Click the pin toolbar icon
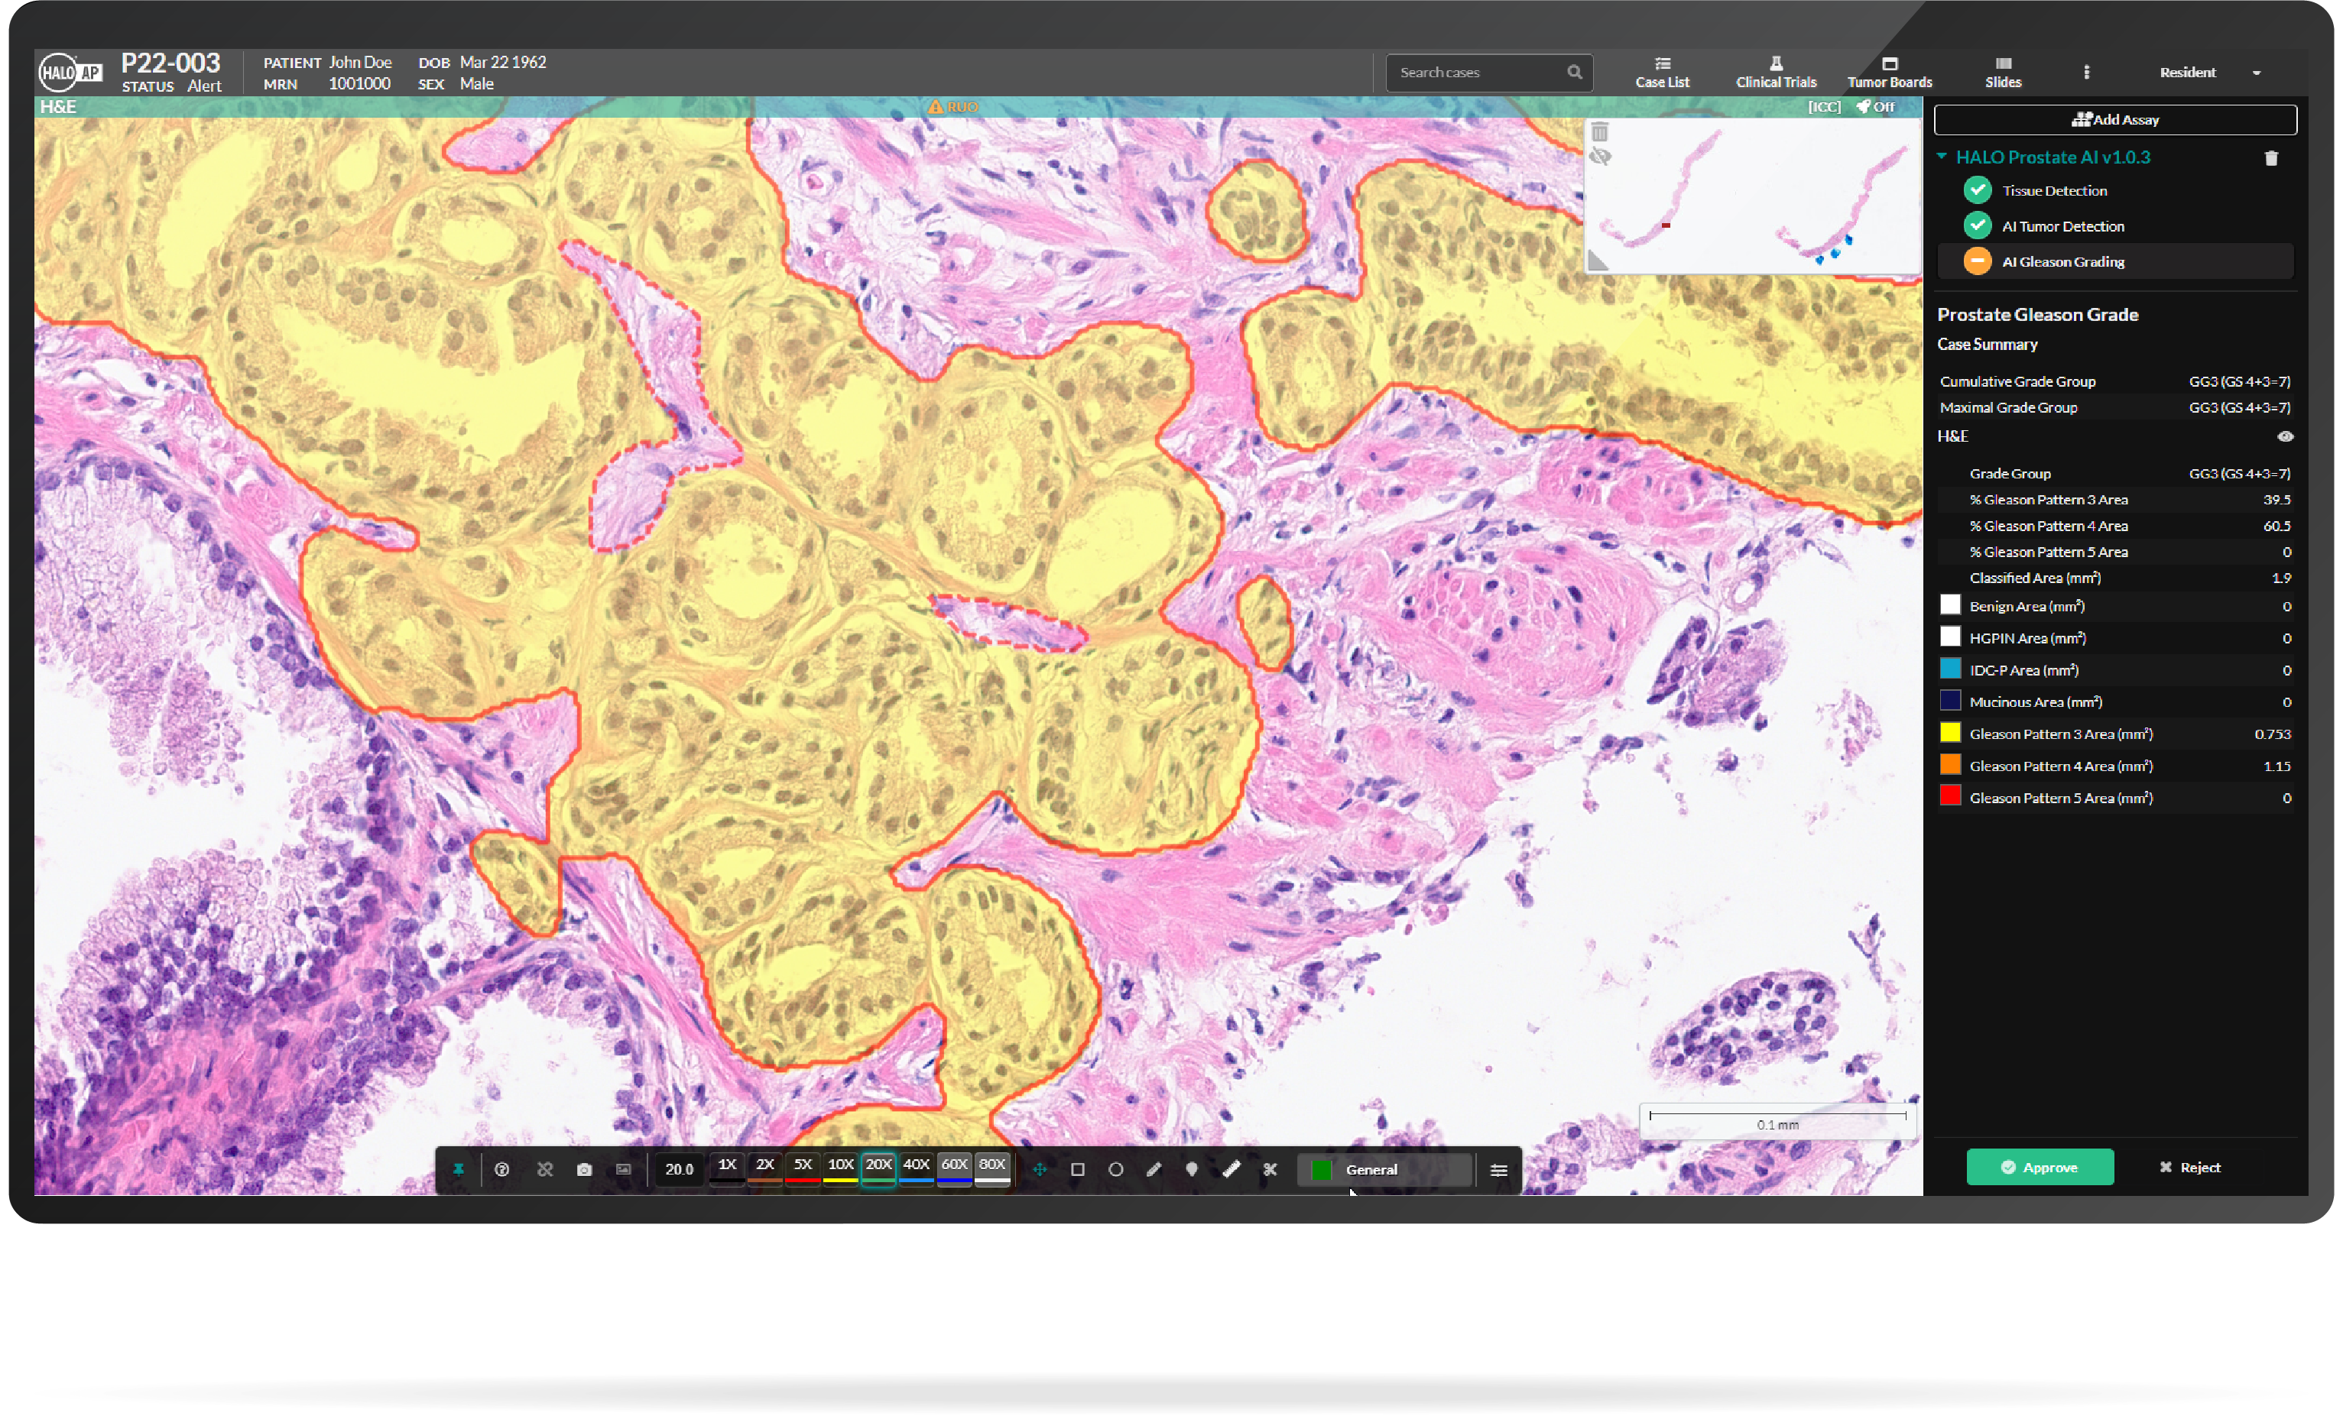The height and width of the screenshot is (1416, 2343). (459, 1169)
